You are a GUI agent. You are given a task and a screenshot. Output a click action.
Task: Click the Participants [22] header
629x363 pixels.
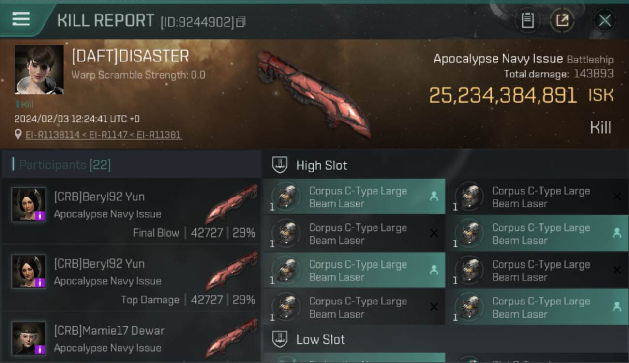pos(65,165)
